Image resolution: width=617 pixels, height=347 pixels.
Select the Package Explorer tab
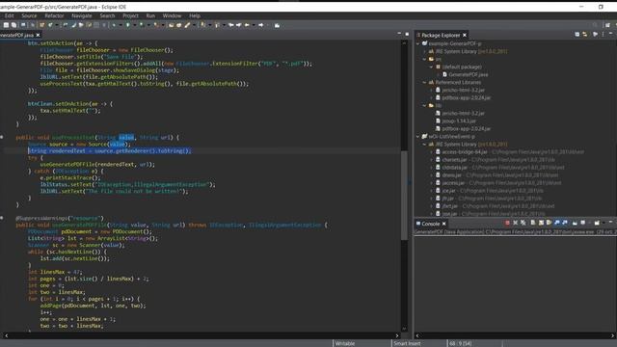tap(441, 35)
